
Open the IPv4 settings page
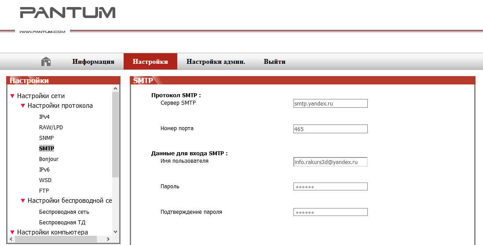point(44,117)
